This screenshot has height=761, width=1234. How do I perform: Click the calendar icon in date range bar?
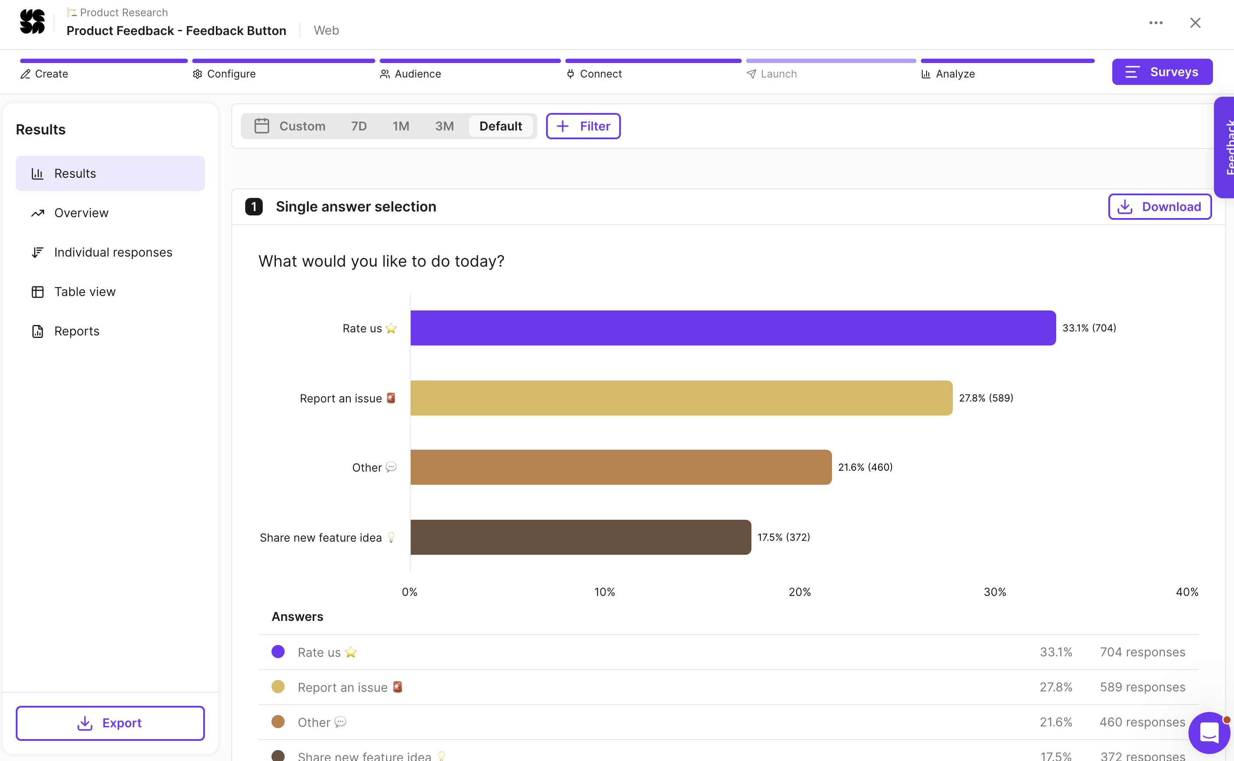[x=262, y=126]
